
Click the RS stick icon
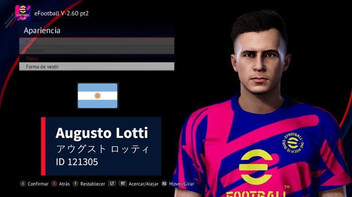click(164, 184)
